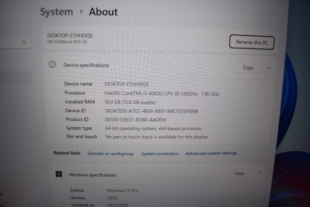Select the Product ID value 00330-52837-45180-AAOEM
This screenshot has width=310, height=207.
click(135, 120)
